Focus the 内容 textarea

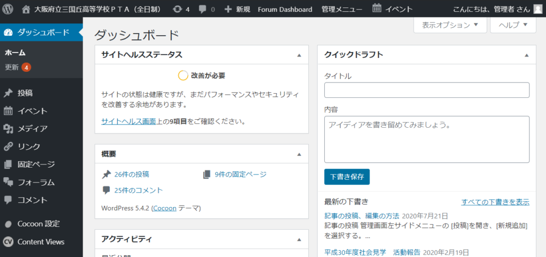click(x=427, y=139)
